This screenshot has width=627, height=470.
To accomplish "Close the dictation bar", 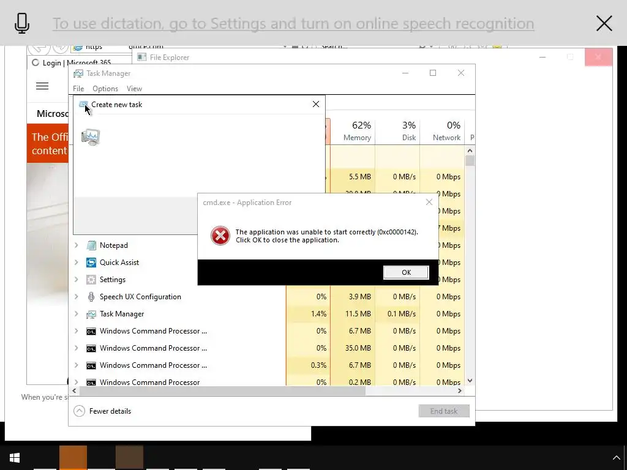I will [x=604, y=23].
